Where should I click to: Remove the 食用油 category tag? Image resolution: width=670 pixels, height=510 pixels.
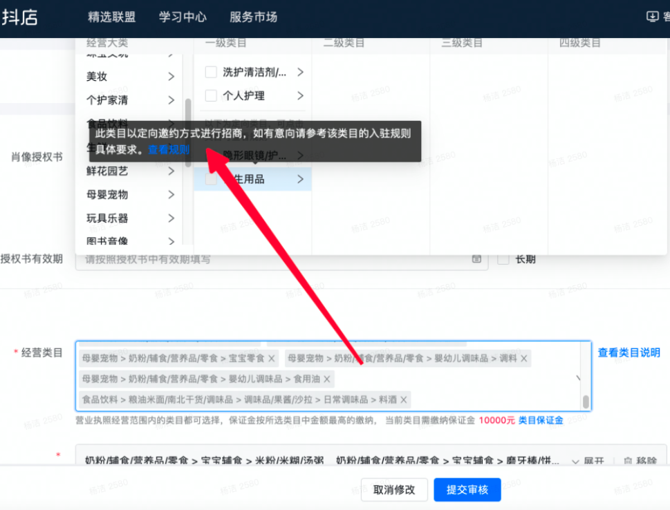(327, 379)
